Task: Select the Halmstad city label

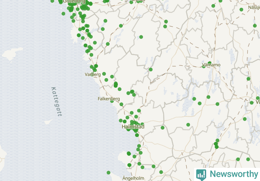Action: coord(133,127)
